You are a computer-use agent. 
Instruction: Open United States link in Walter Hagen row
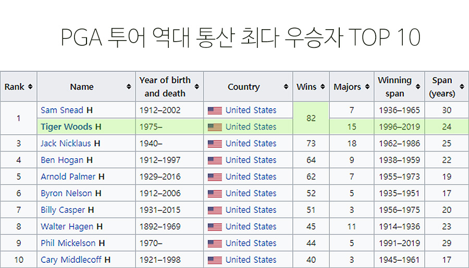click(251, 226)
